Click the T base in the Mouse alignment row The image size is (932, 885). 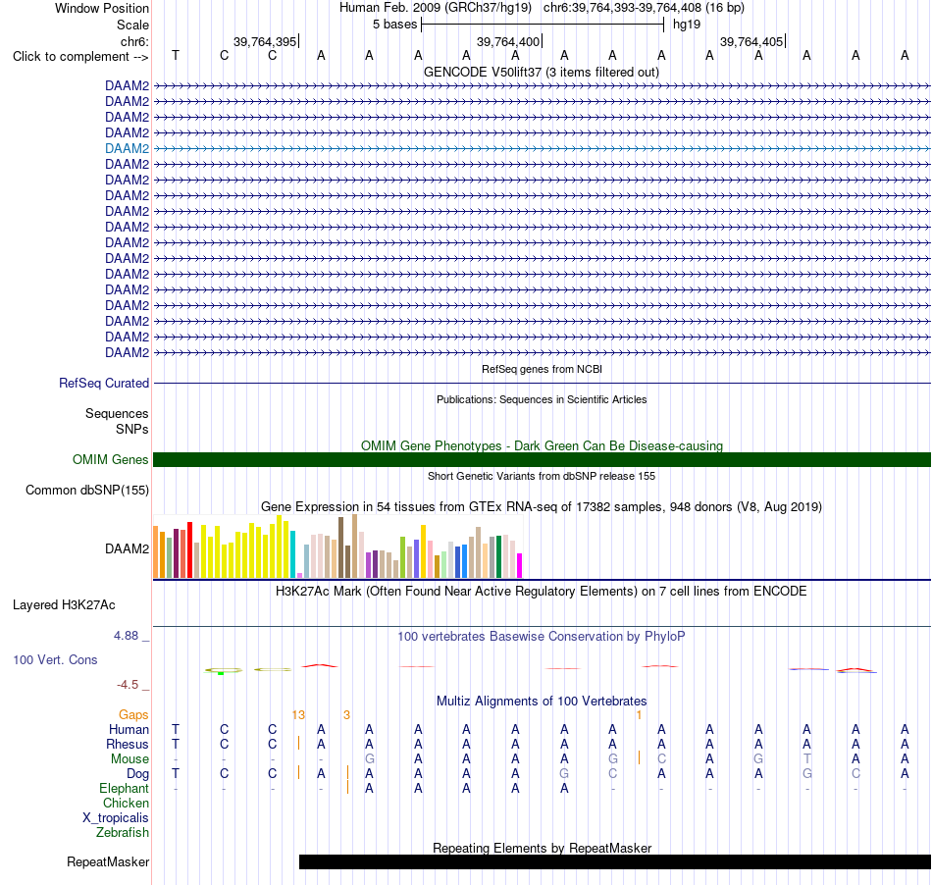[x=806, y=759]
